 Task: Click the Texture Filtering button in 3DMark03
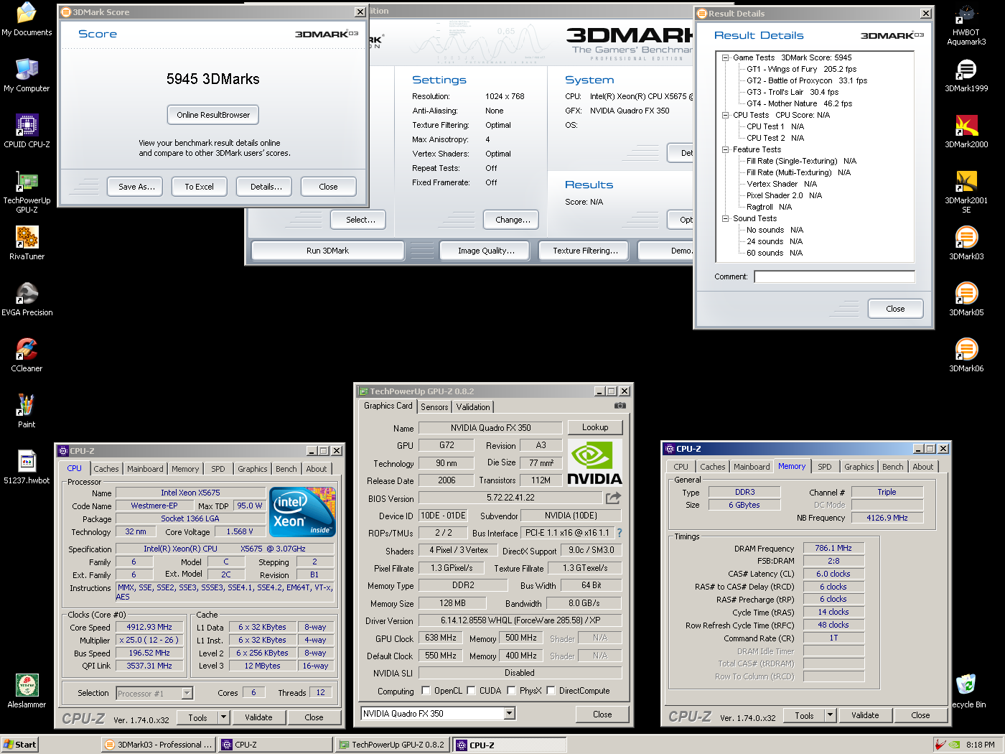(585, 251)
